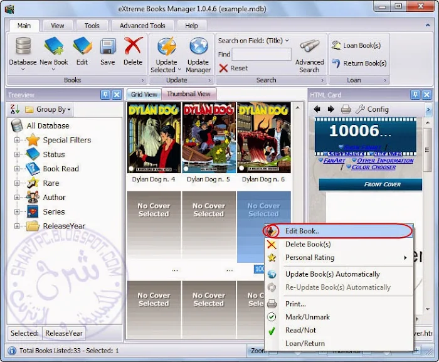This screenshot has width=439, height=362.
Task: Choose Delete Book(s) in context menu
Action: [339, 244]
